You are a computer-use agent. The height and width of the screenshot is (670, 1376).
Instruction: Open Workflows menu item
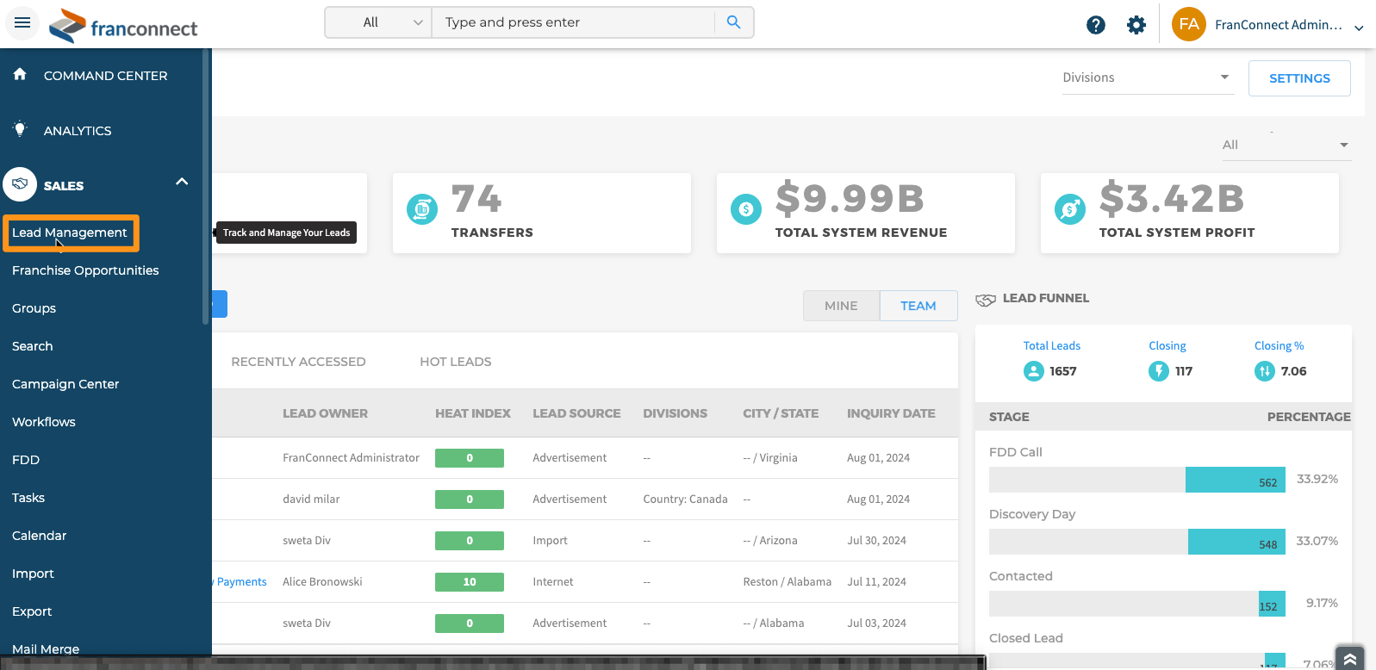(x=44, y=422)
